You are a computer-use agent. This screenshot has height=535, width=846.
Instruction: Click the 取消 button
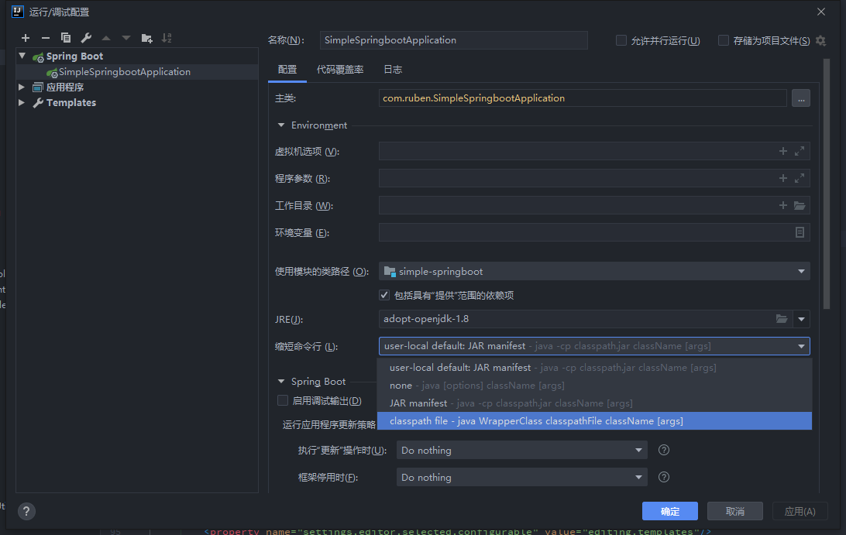pyautogui.click(x=734, y=511)
